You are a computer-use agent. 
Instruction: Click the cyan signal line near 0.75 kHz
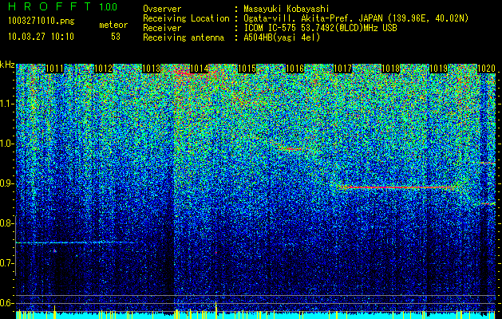[x=77, y=243]
